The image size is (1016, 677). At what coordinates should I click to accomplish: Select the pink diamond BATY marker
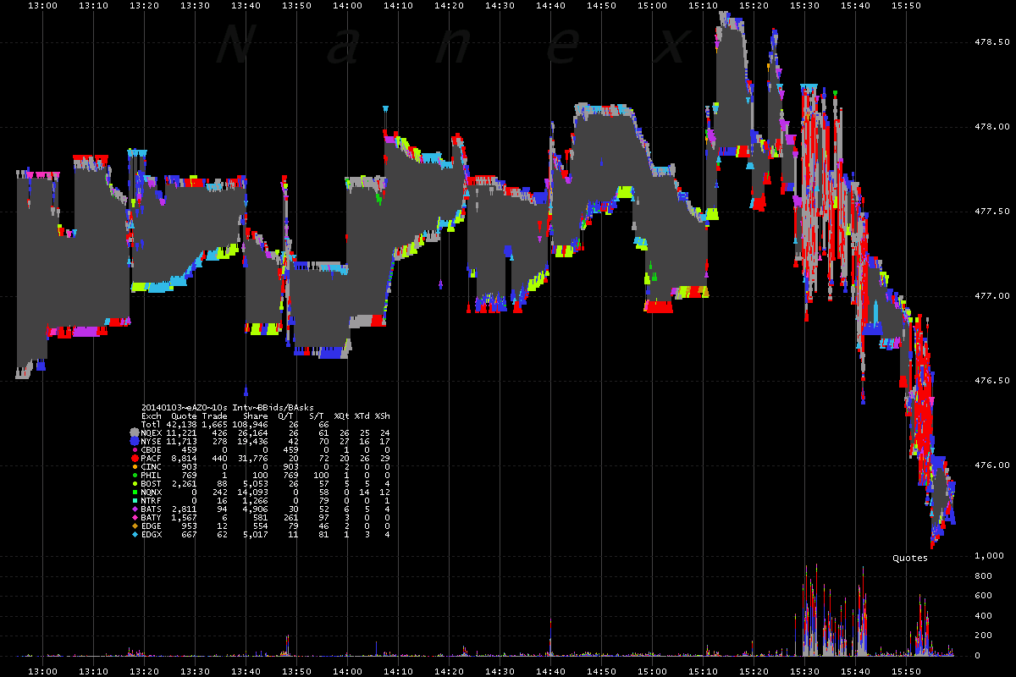pos(135,517)
